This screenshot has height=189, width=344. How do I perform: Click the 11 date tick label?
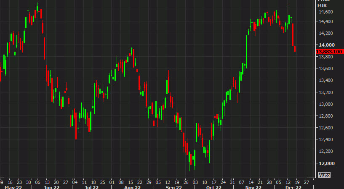[84, 182]
